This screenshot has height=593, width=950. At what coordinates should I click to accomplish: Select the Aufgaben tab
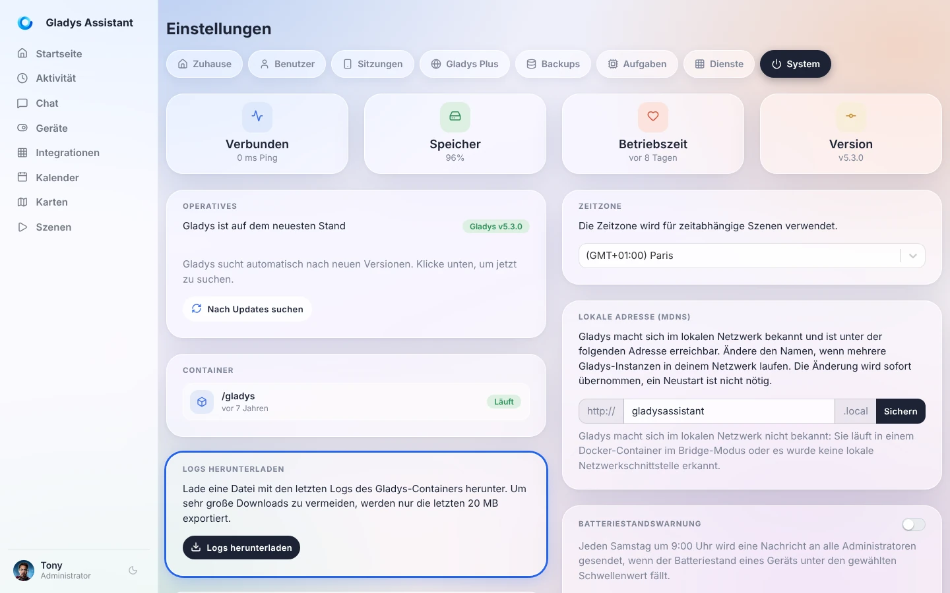click(637, 64)
